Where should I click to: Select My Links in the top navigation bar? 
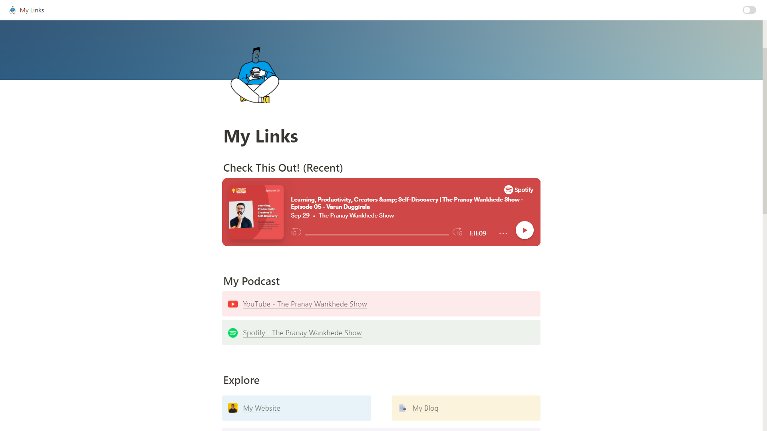click(32, 10)
